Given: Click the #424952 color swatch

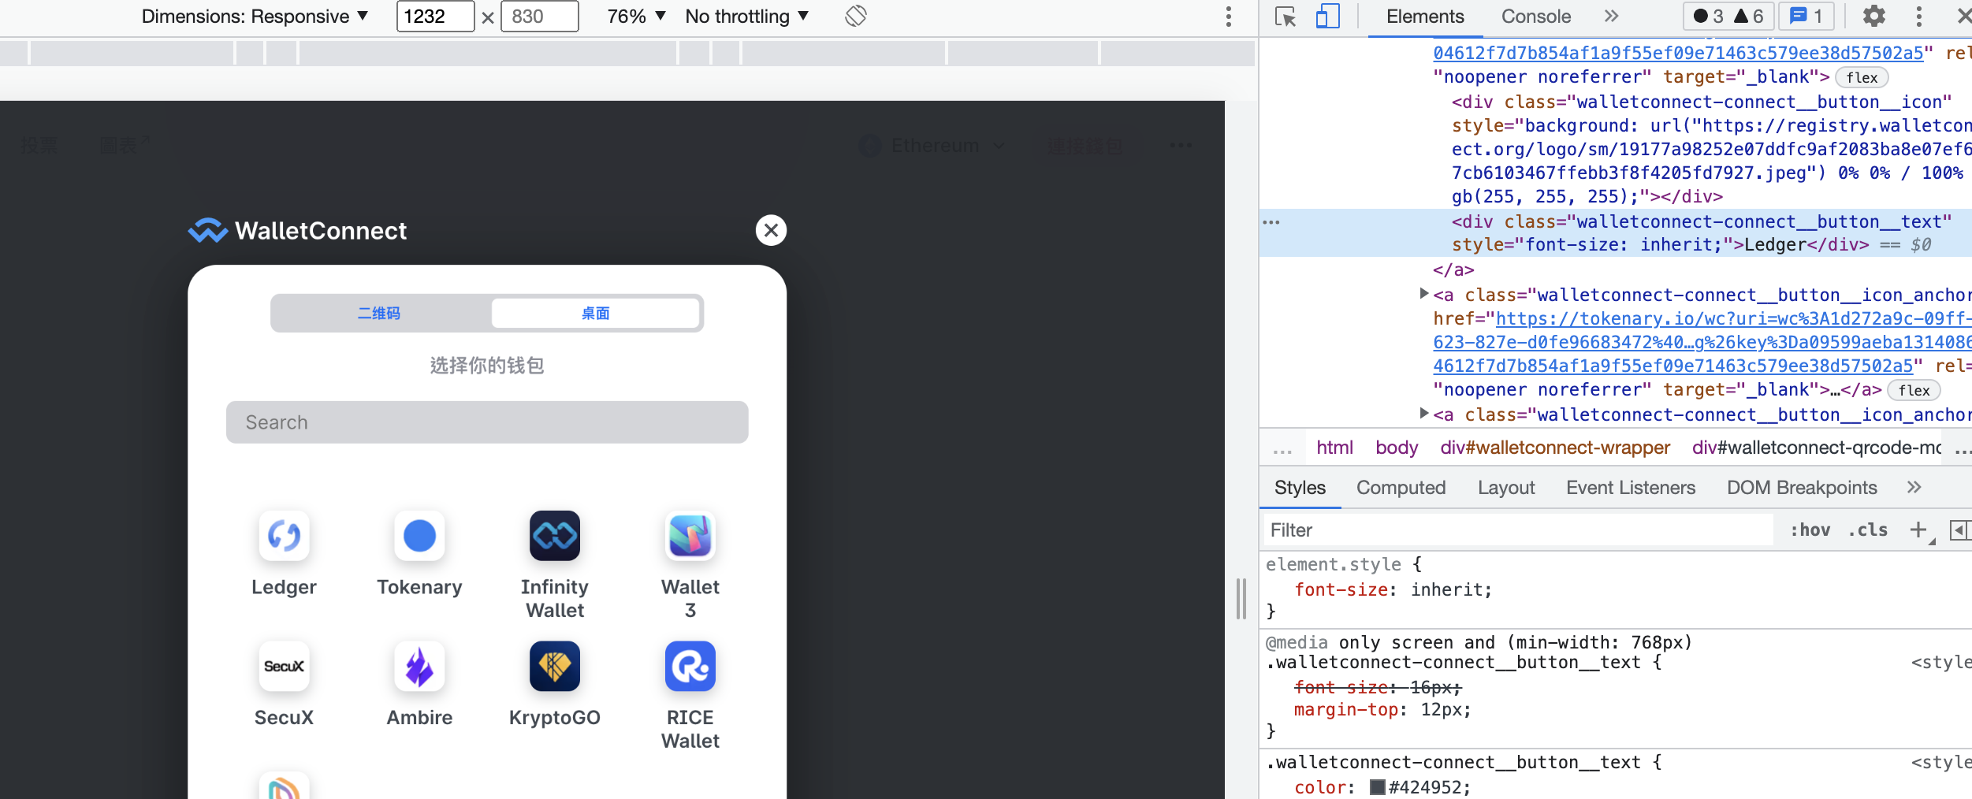Looking at the screenshot, I should point(1378,787).
